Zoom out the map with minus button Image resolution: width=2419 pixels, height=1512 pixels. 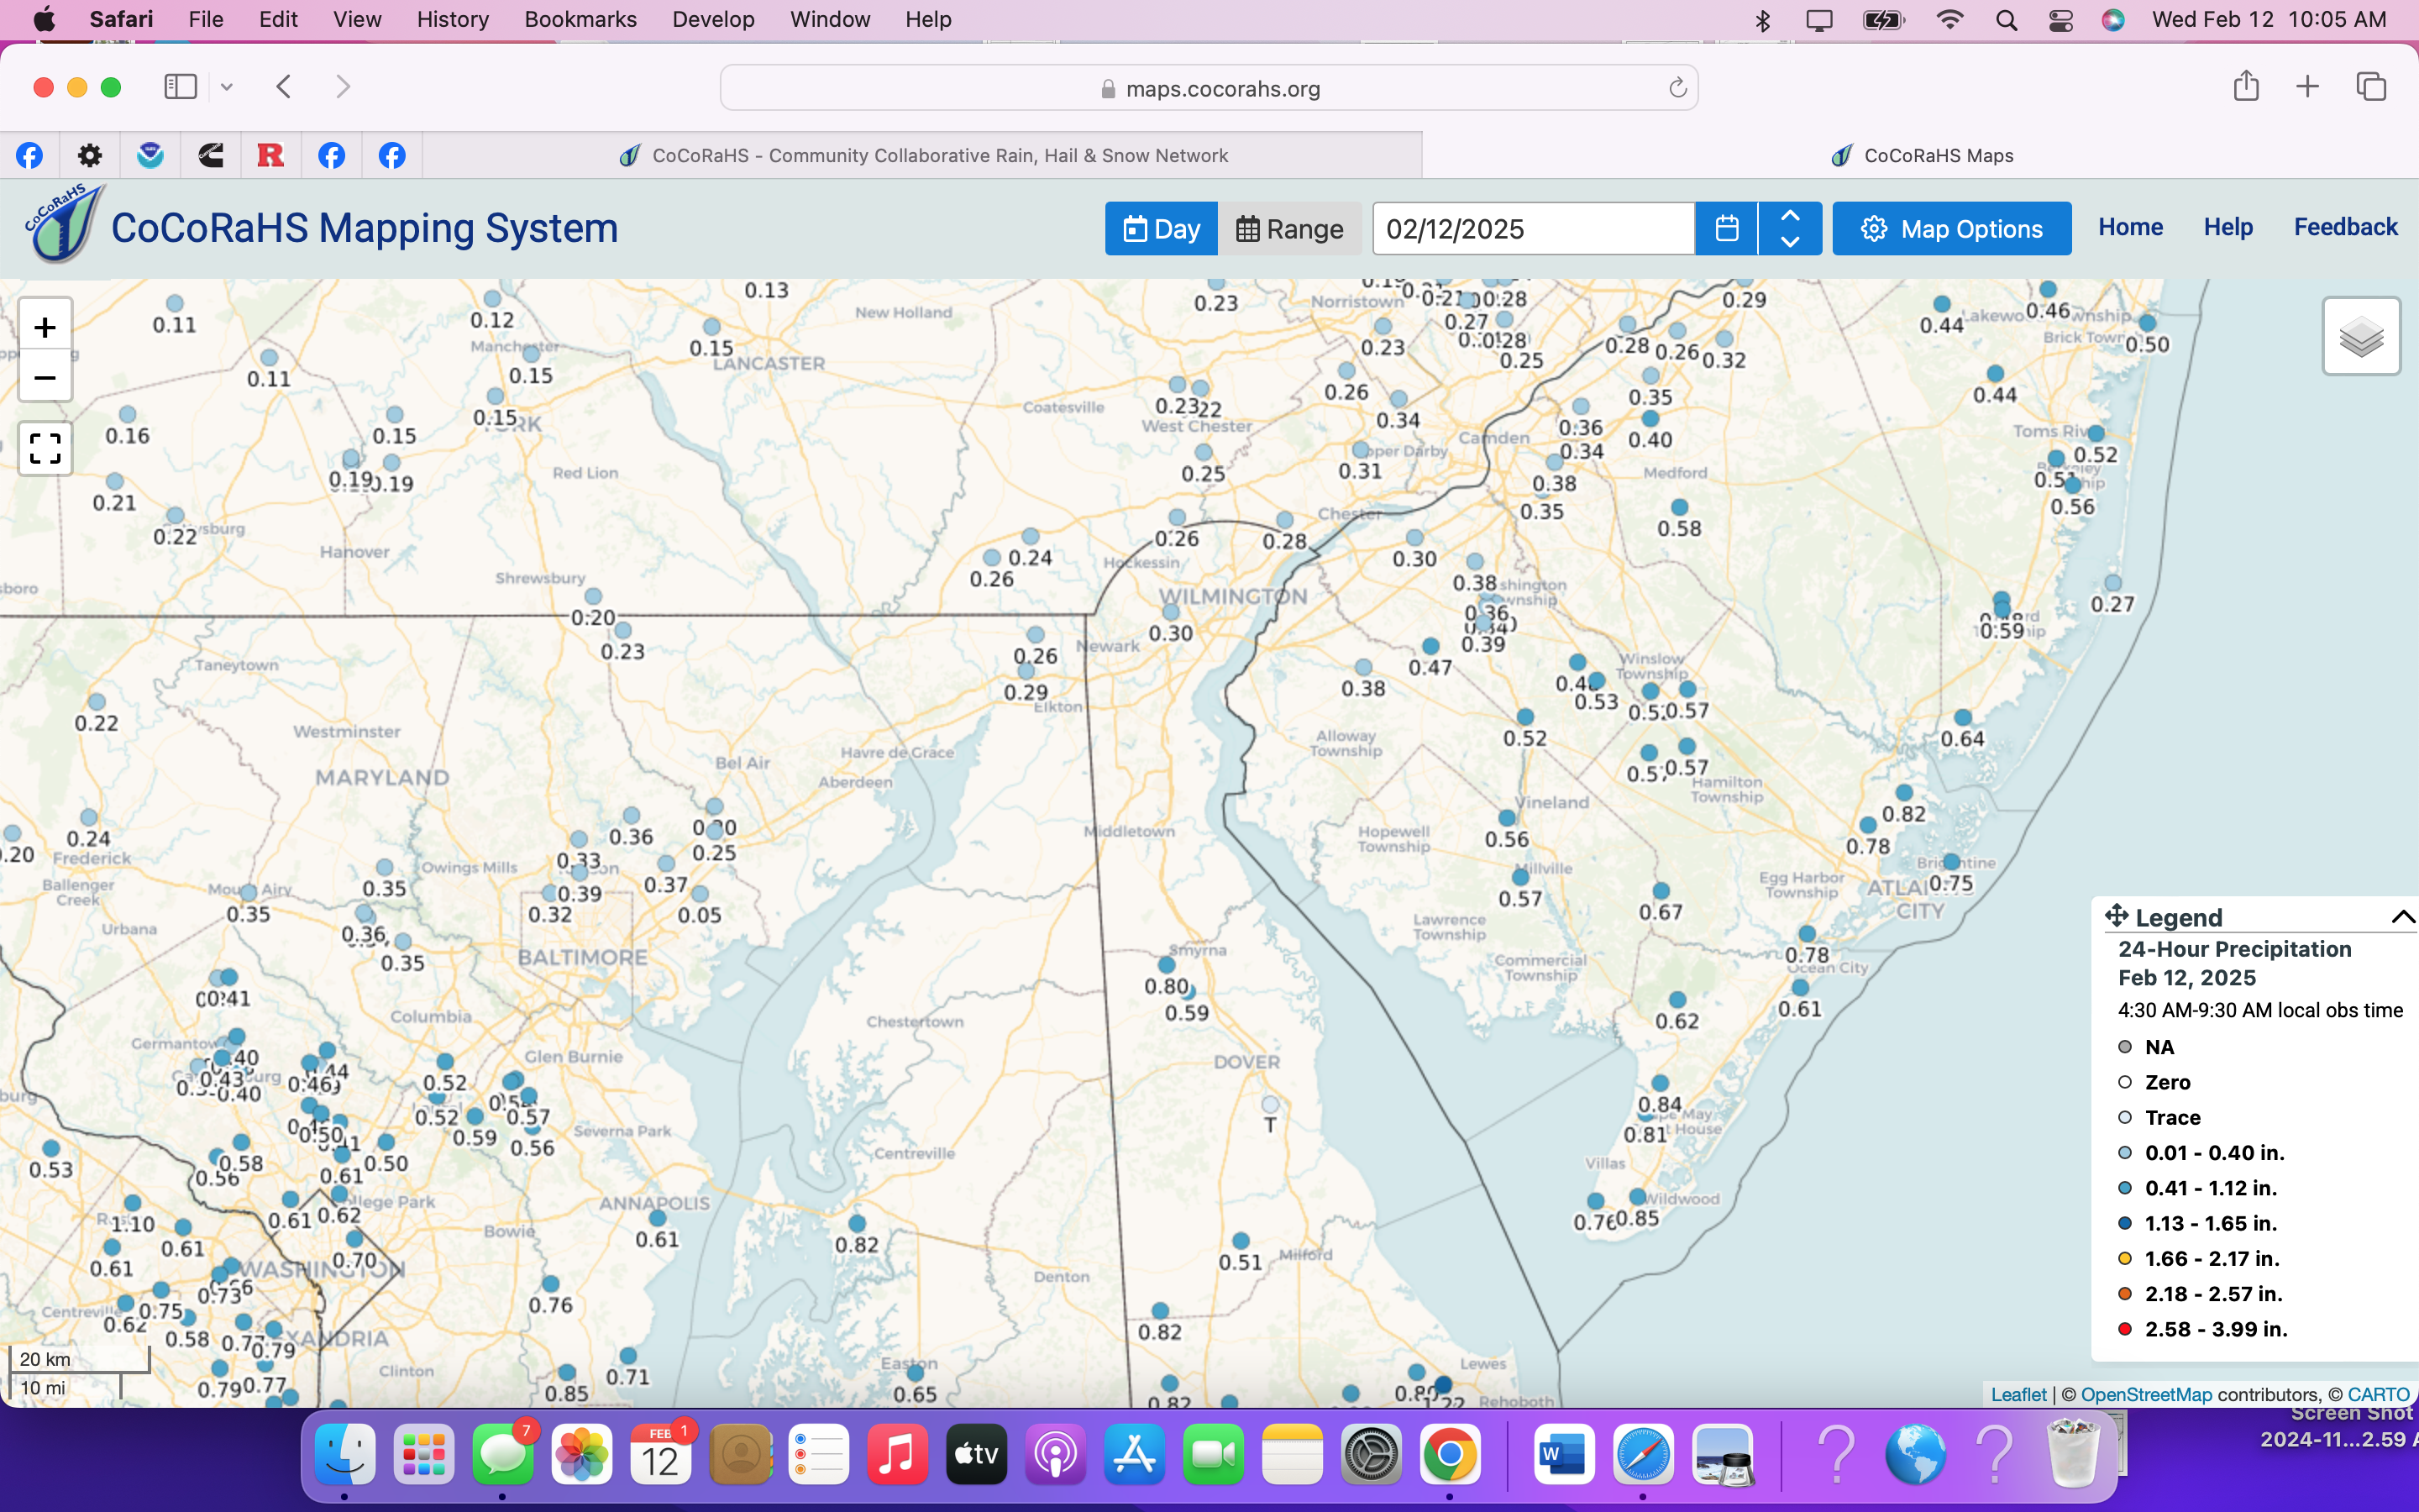point(45,377)
